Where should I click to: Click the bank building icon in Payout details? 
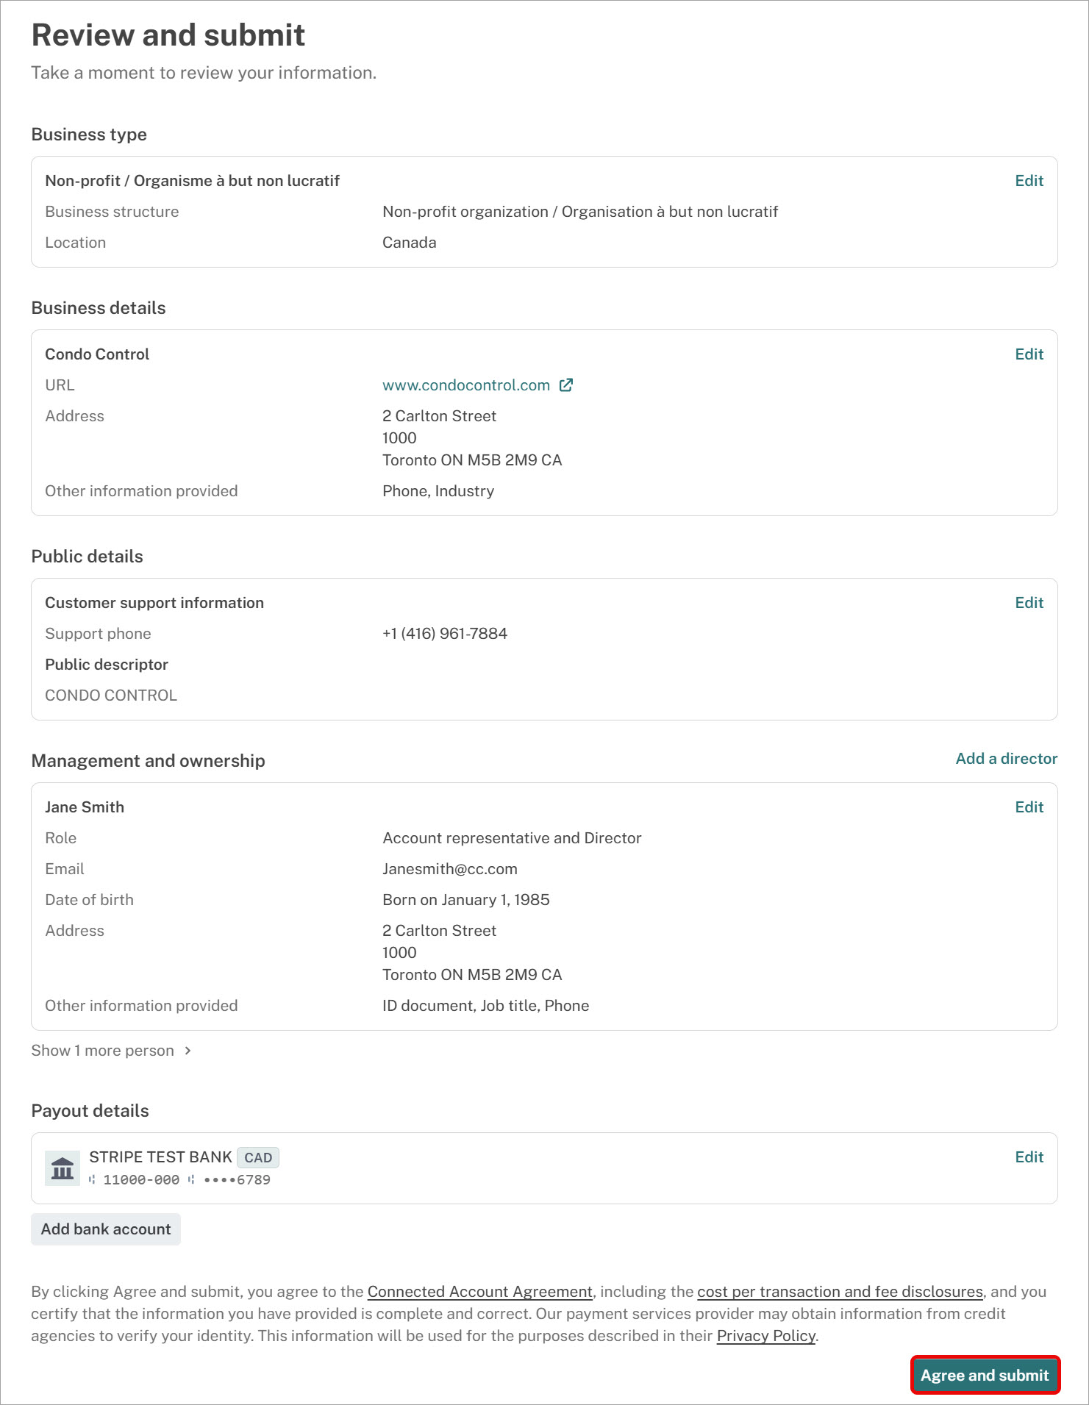pyautogui.click(x=63, y=1168)
